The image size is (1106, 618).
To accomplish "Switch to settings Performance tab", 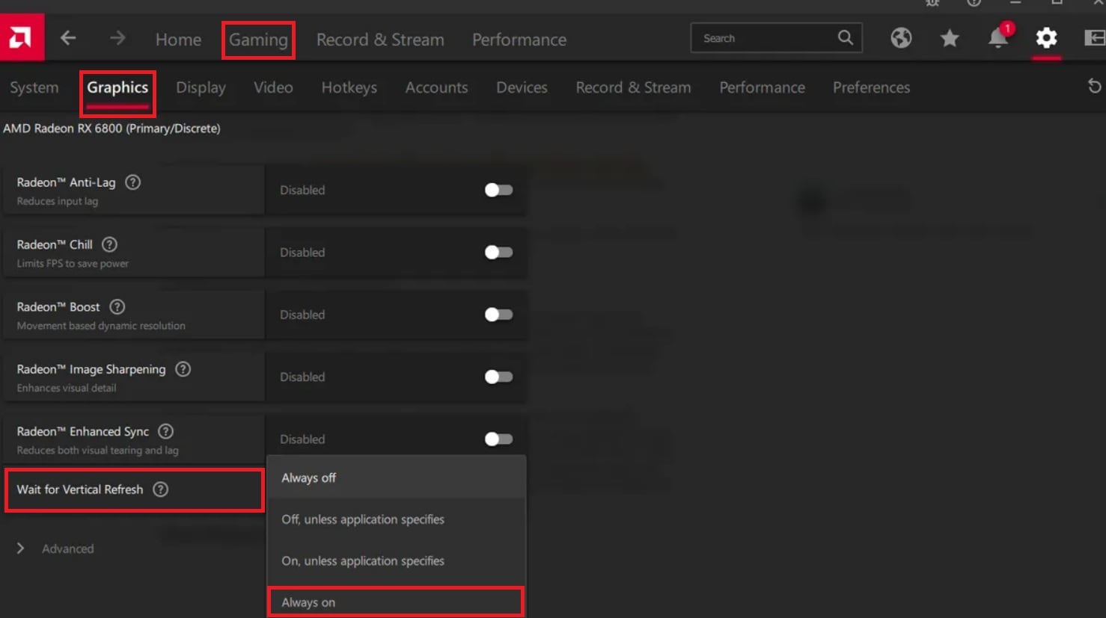I will pyautogui.click(x=762, y=87).
